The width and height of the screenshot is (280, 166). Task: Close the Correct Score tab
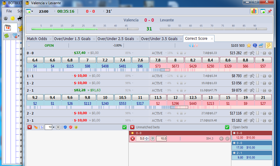[212, 39]
